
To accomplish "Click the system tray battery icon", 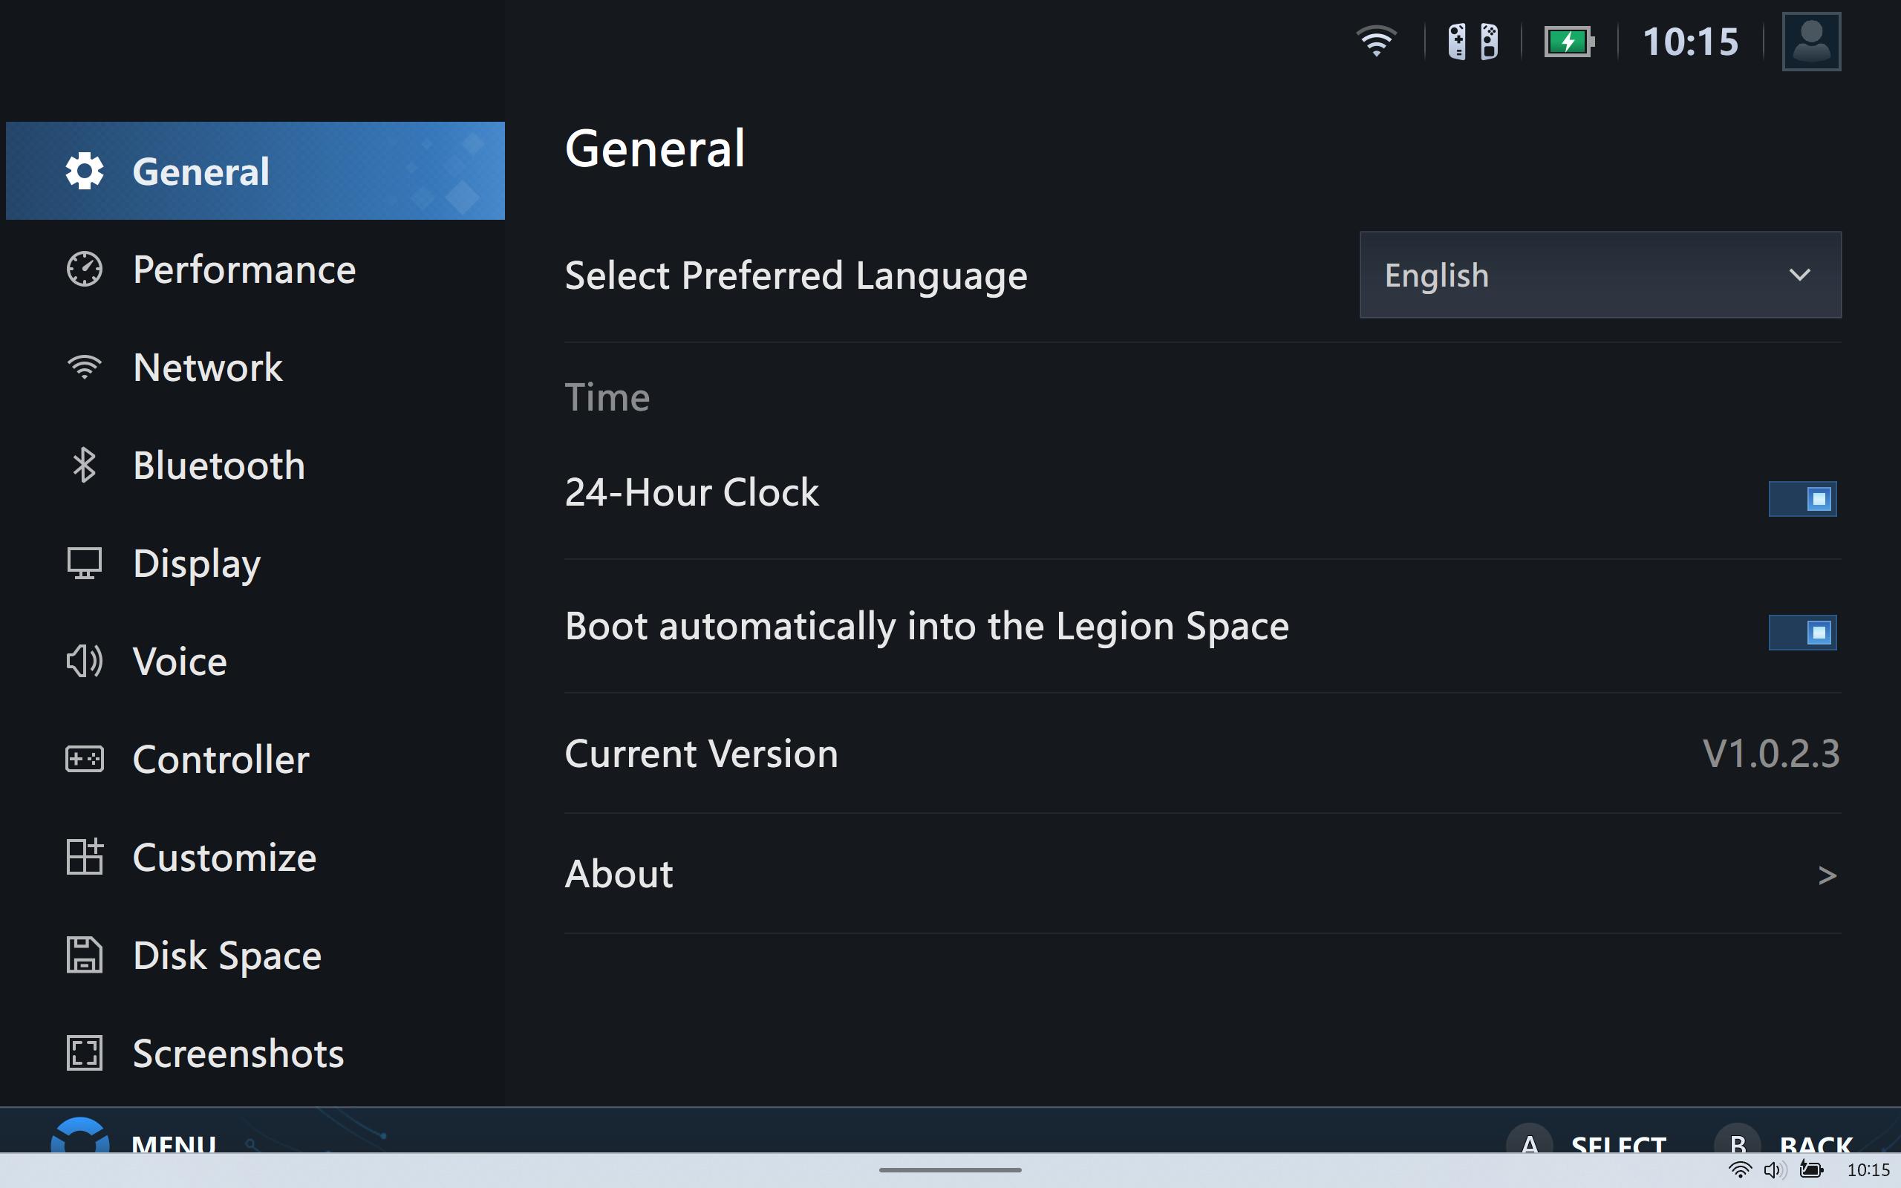I will [x=1810, y=1170].
